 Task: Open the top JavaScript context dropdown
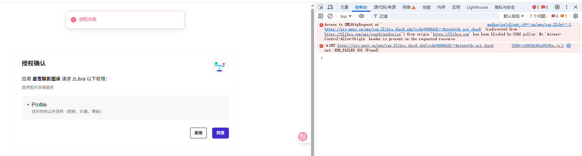[346, 16]
